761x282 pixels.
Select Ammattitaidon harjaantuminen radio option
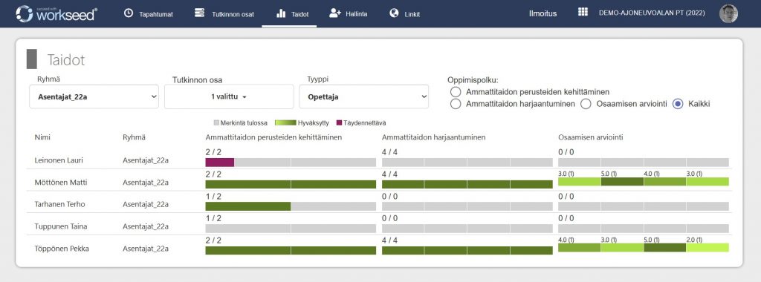point(455,104)
